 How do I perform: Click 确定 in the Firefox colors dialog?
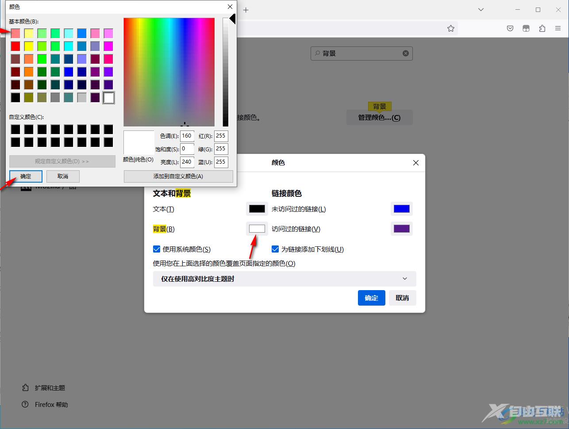(x=371, y=298)
